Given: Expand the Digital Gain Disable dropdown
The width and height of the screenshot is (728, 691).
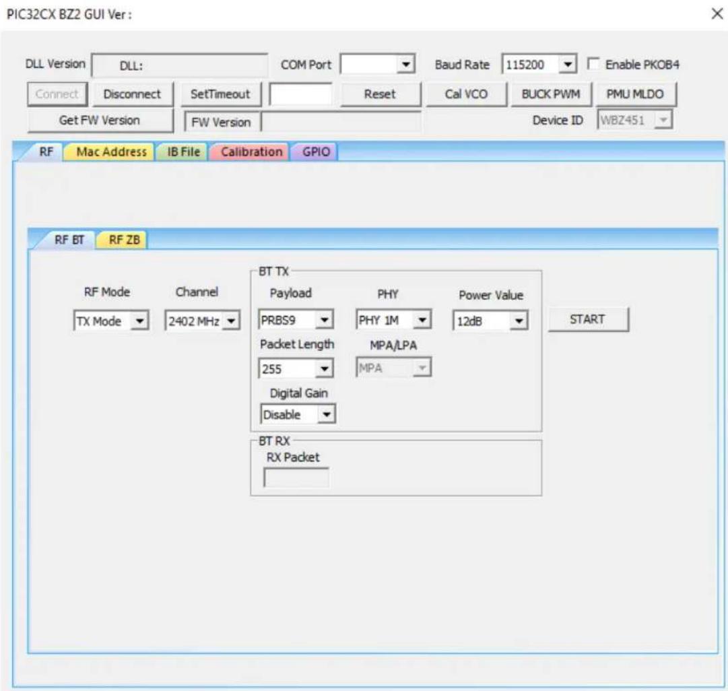Looking at the screenshot, I should pyautogui.click(x=298, y=414).
